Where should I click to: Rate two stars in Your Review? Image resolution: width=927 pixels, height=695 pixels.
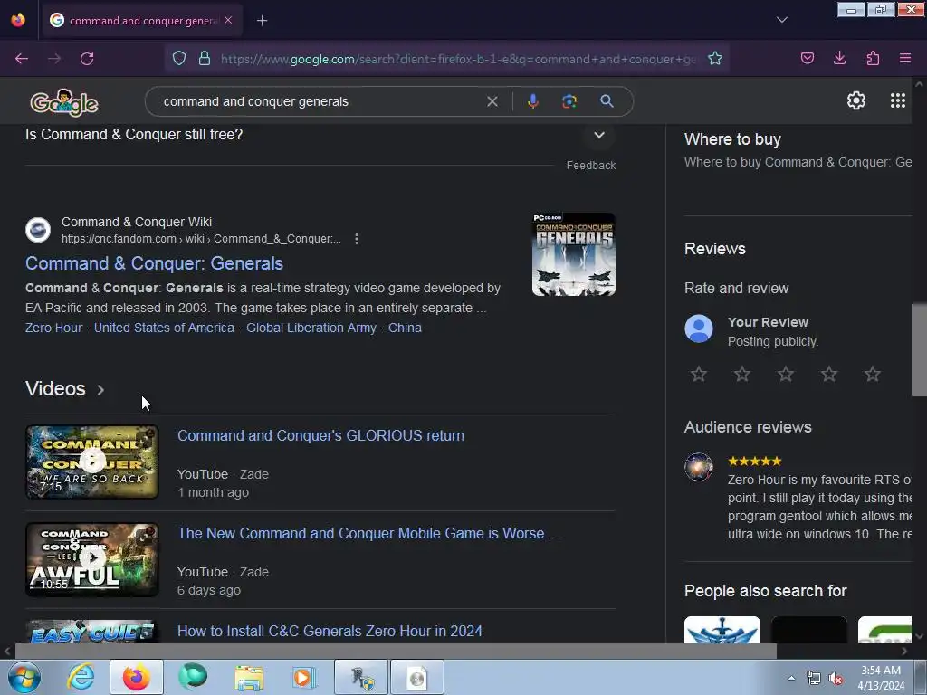pos(742,374)
